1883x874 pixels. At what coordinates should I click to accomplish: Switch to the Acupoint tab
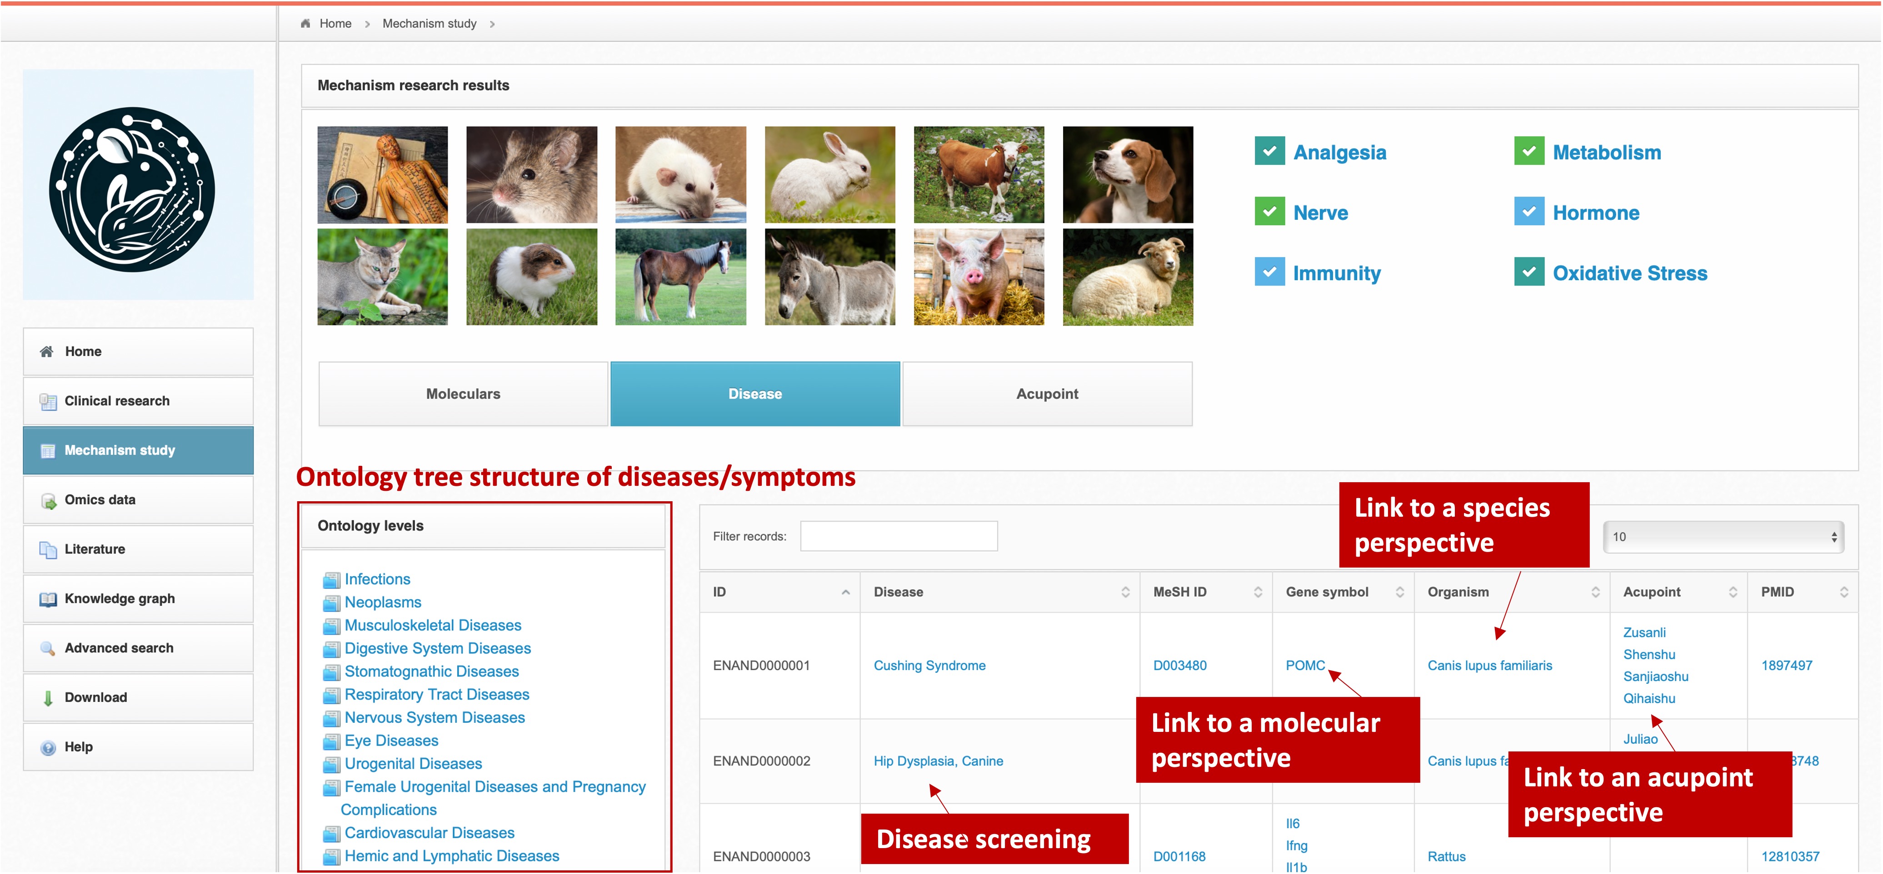1047,394
